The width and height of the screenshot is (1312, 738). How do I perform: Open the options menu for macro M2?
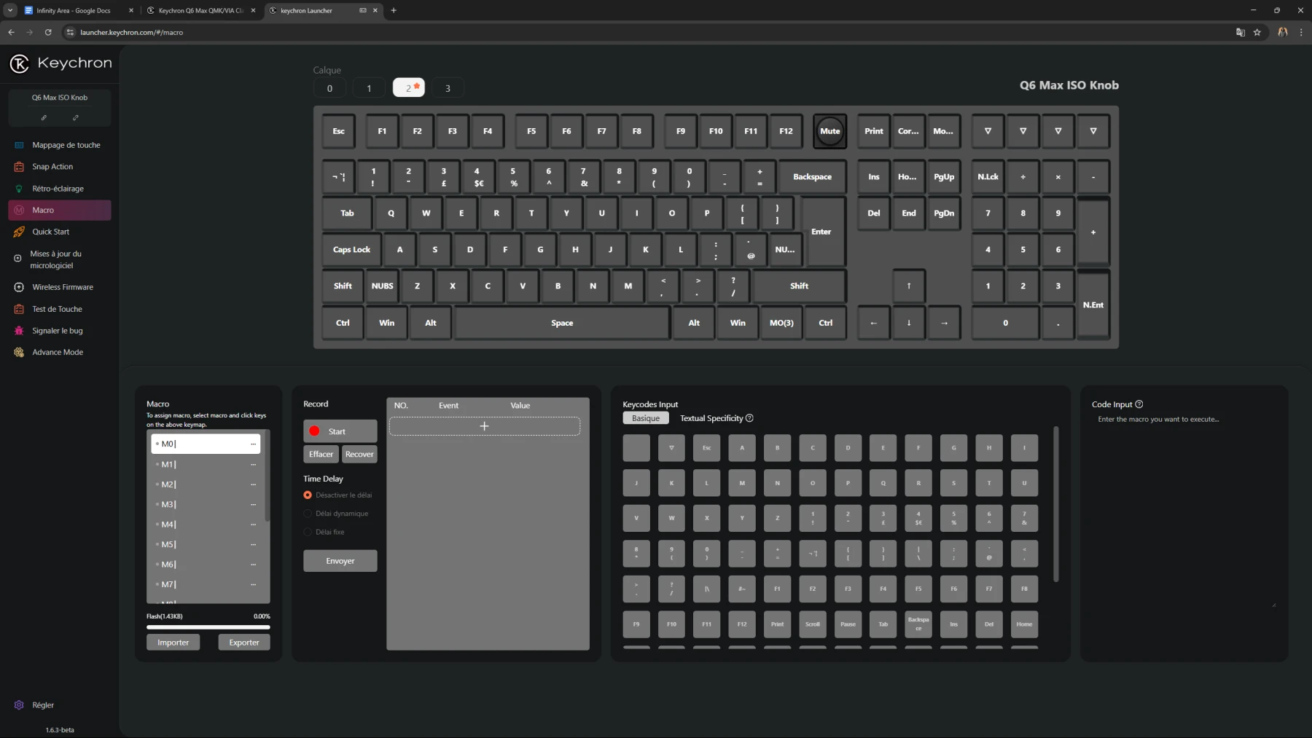pos(254,484)
